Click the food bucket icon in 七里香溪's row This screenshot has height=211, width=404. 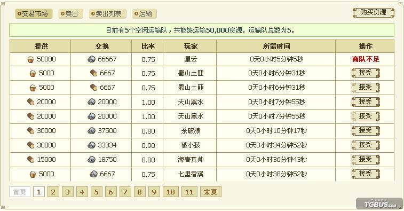click(33, 174)
